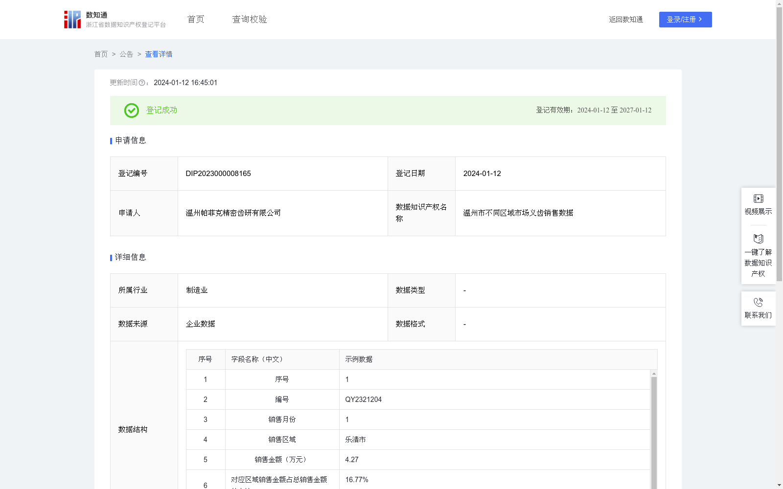This screenshot has width=783, height=489.
Task: Click the 数据格式 label cell
Action: (421, 324)
